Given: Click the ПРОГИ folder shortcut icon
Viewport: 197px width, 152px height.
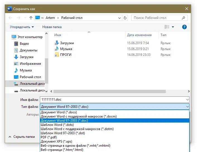Looking at the screenshot, I should click(x=57, y=55).
